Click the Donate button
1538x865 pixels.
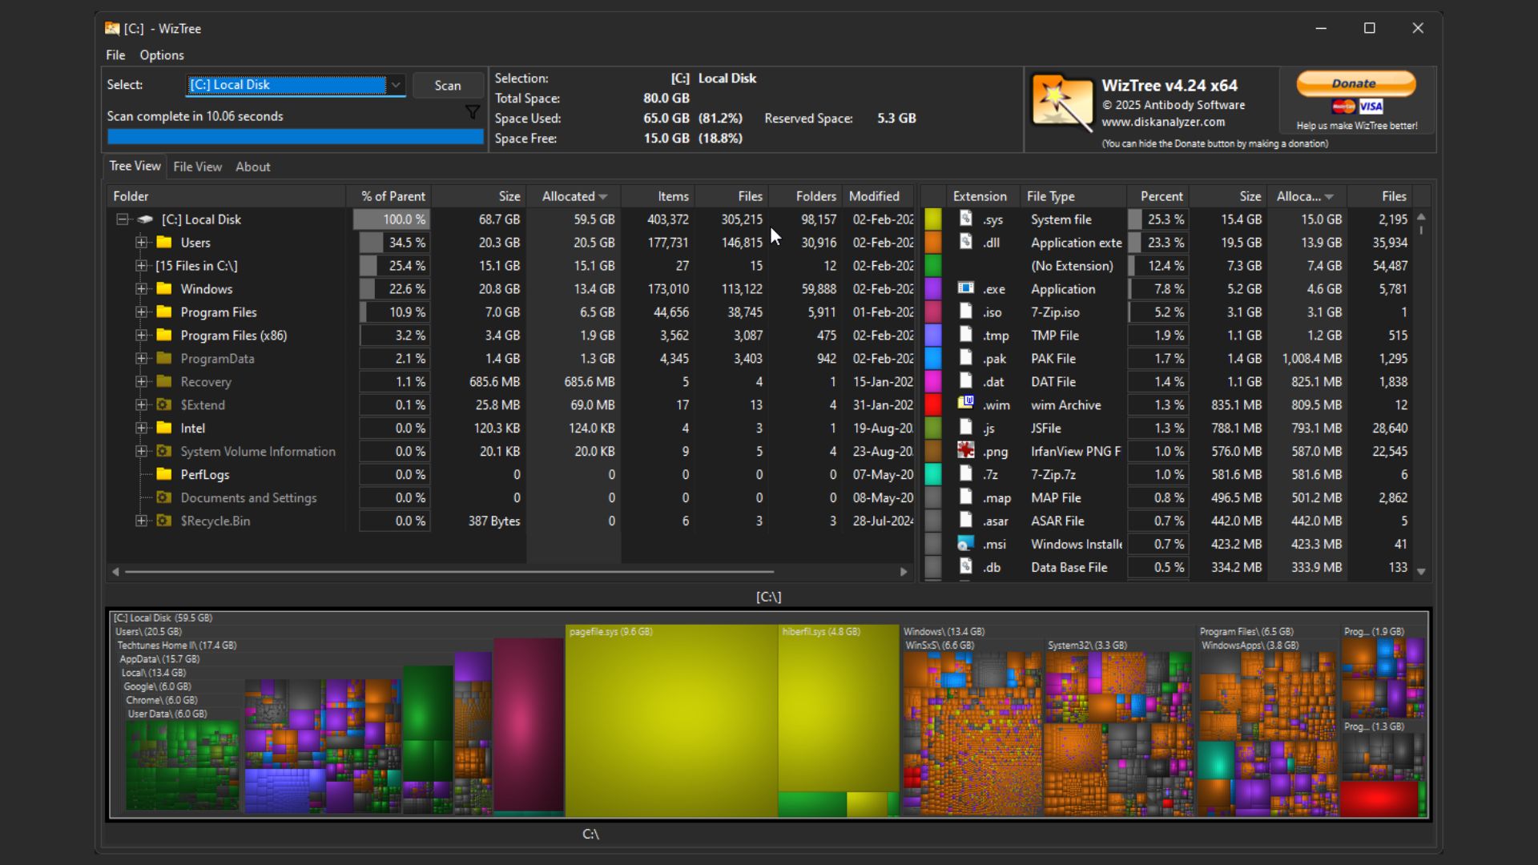point(1355,83)
